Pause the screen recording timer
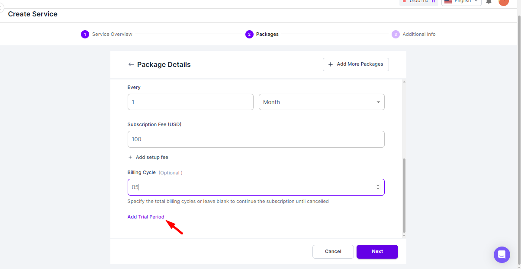Screen dimensions: 521x269 click(x=433, y=1)
